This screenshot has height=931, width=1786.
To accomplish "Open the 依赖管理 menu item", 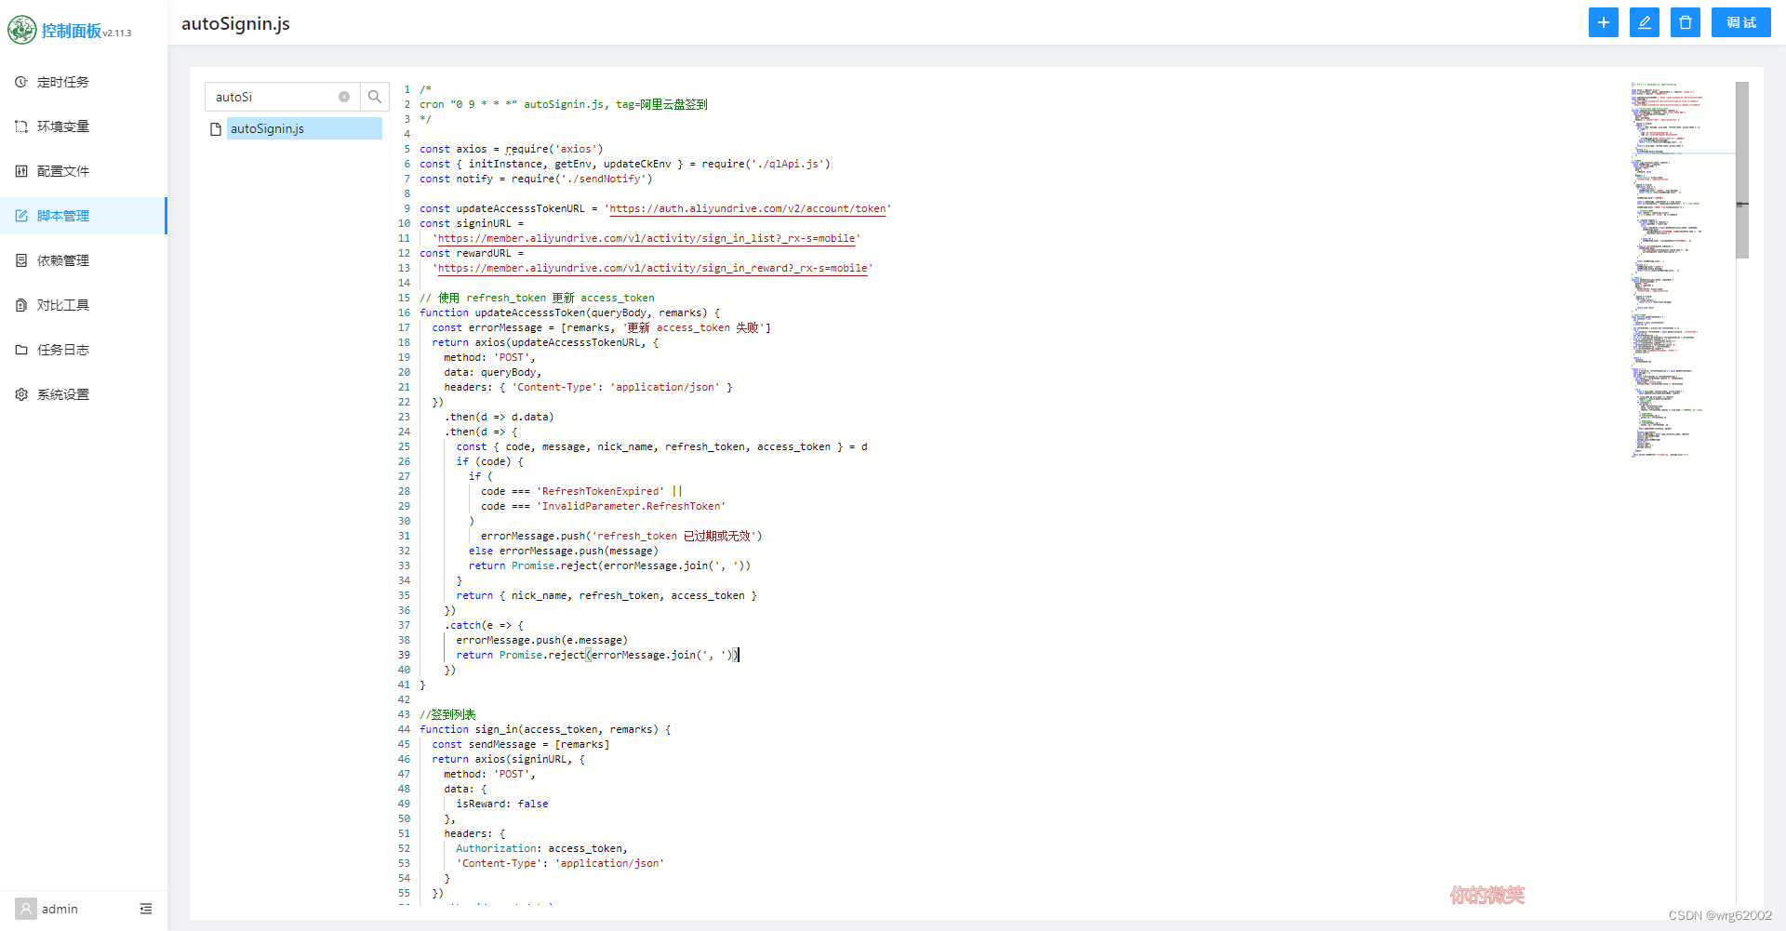I will (x=84, y=260).
